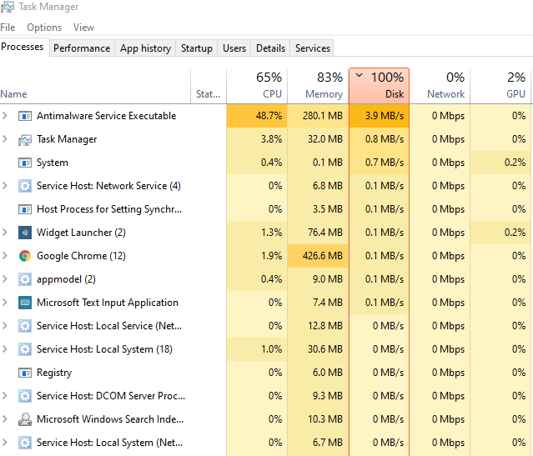
Task: Click the 48.7% CPU value
Action: click(257, 116)
